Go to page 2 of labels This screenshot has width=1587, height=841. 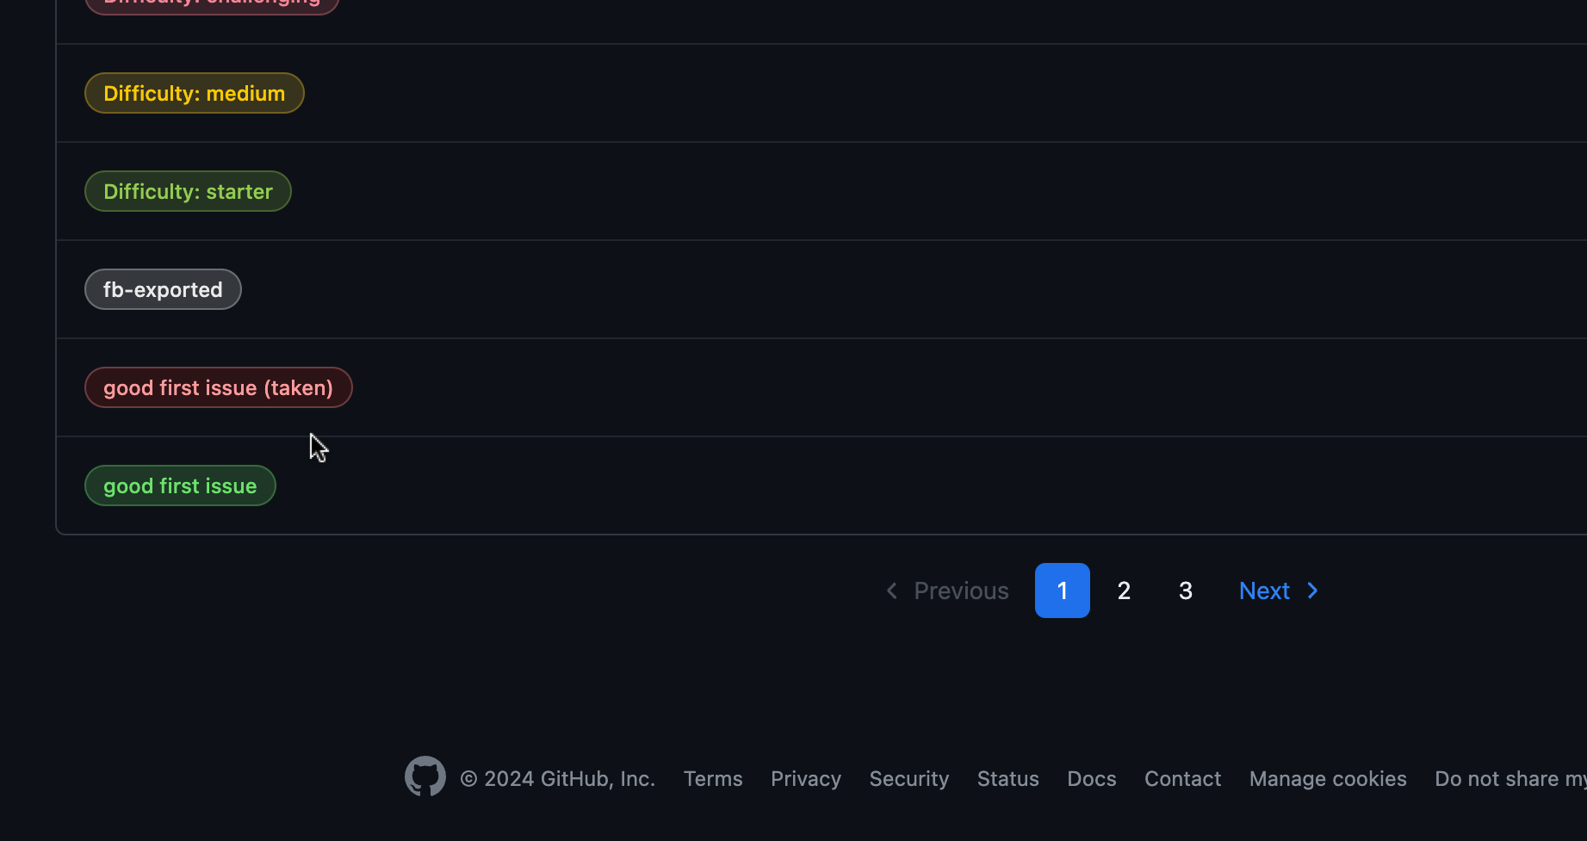click(1124, 591)
